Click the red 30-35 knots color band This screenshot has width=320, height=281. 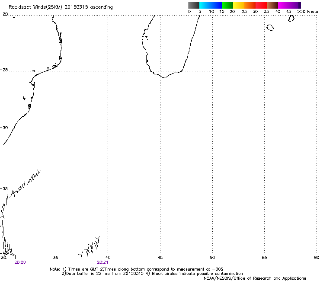coord(261,5)
